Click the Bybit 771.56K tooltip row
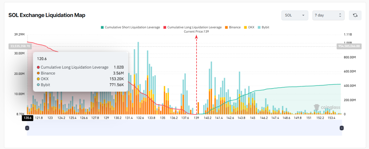Image resolution: width=369 pixels, height=149 pixels. 80,85
